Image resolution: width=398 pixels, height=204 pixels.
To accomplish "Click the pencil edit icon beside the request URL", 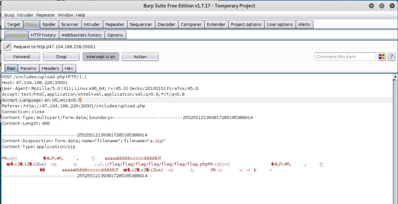I will pos(7,47).
